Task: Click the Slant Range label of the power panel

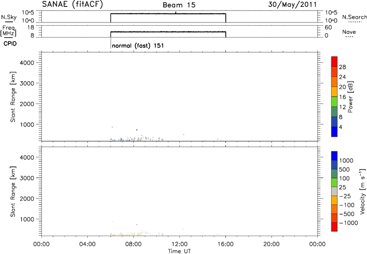Action: pyautogui.click(x=13, y=97)
